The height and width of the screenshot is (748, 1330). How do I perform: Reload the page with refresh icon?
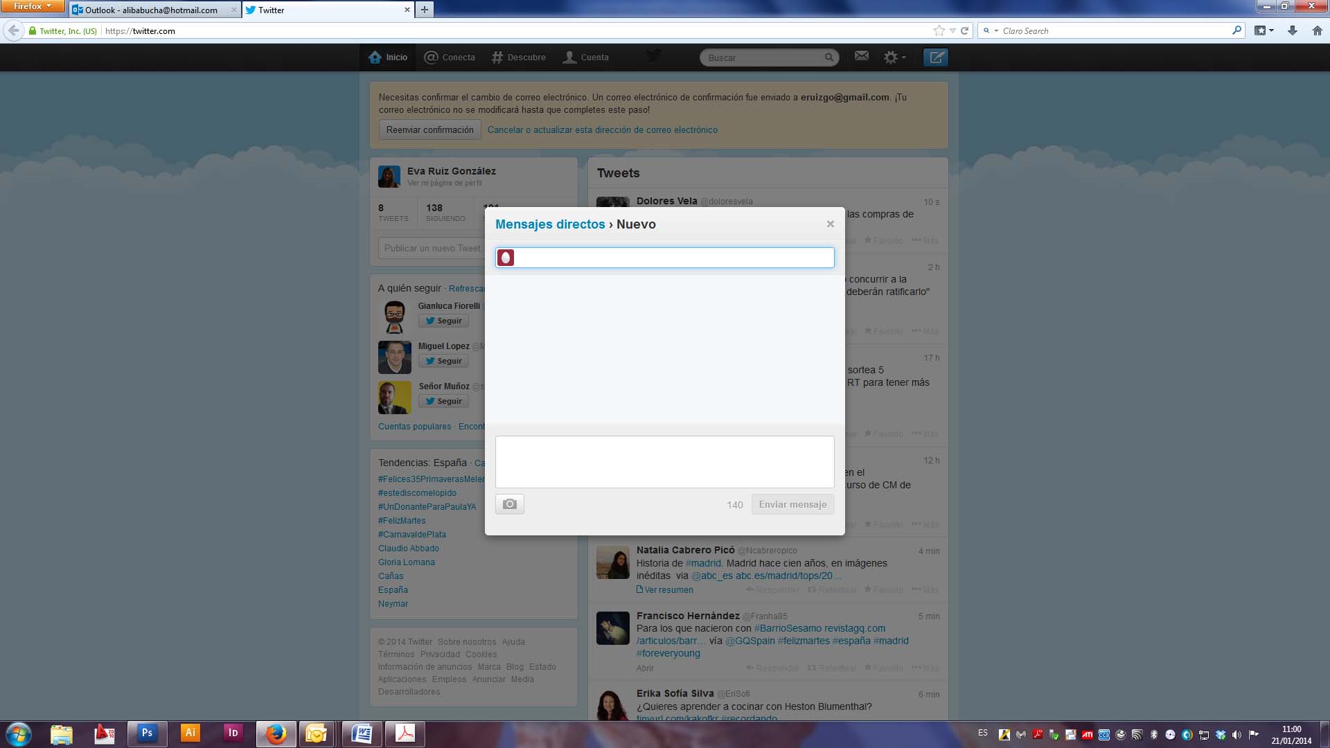[964, 30]
